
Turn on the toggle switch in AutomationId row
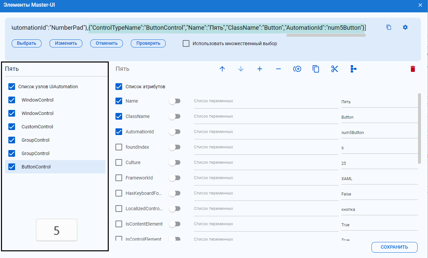click(175, 132)
